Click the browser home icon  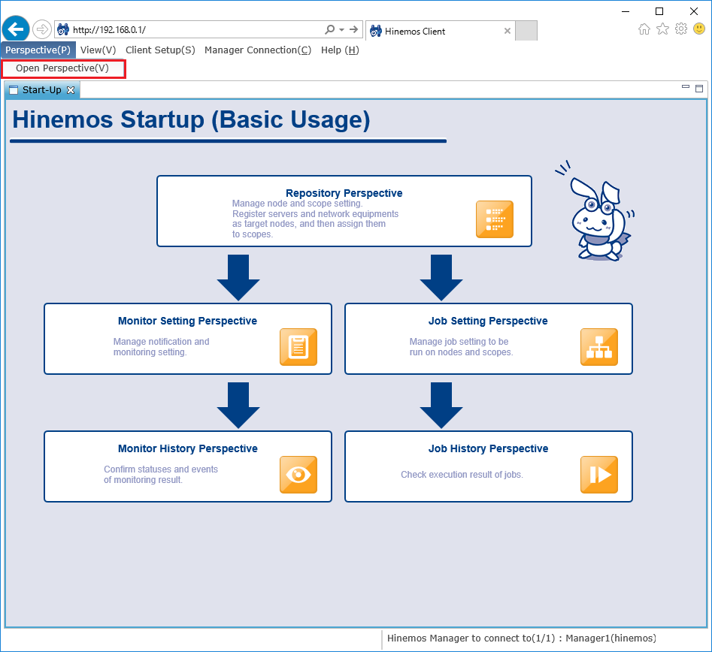click(x=644, y=29)
